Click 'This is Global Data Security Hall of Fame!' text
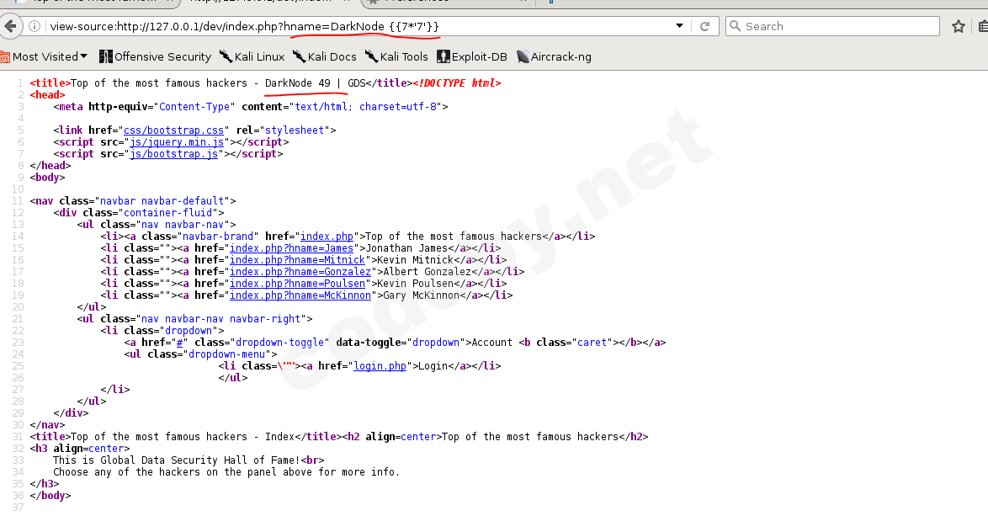988x516 pixels. (177, 460)
